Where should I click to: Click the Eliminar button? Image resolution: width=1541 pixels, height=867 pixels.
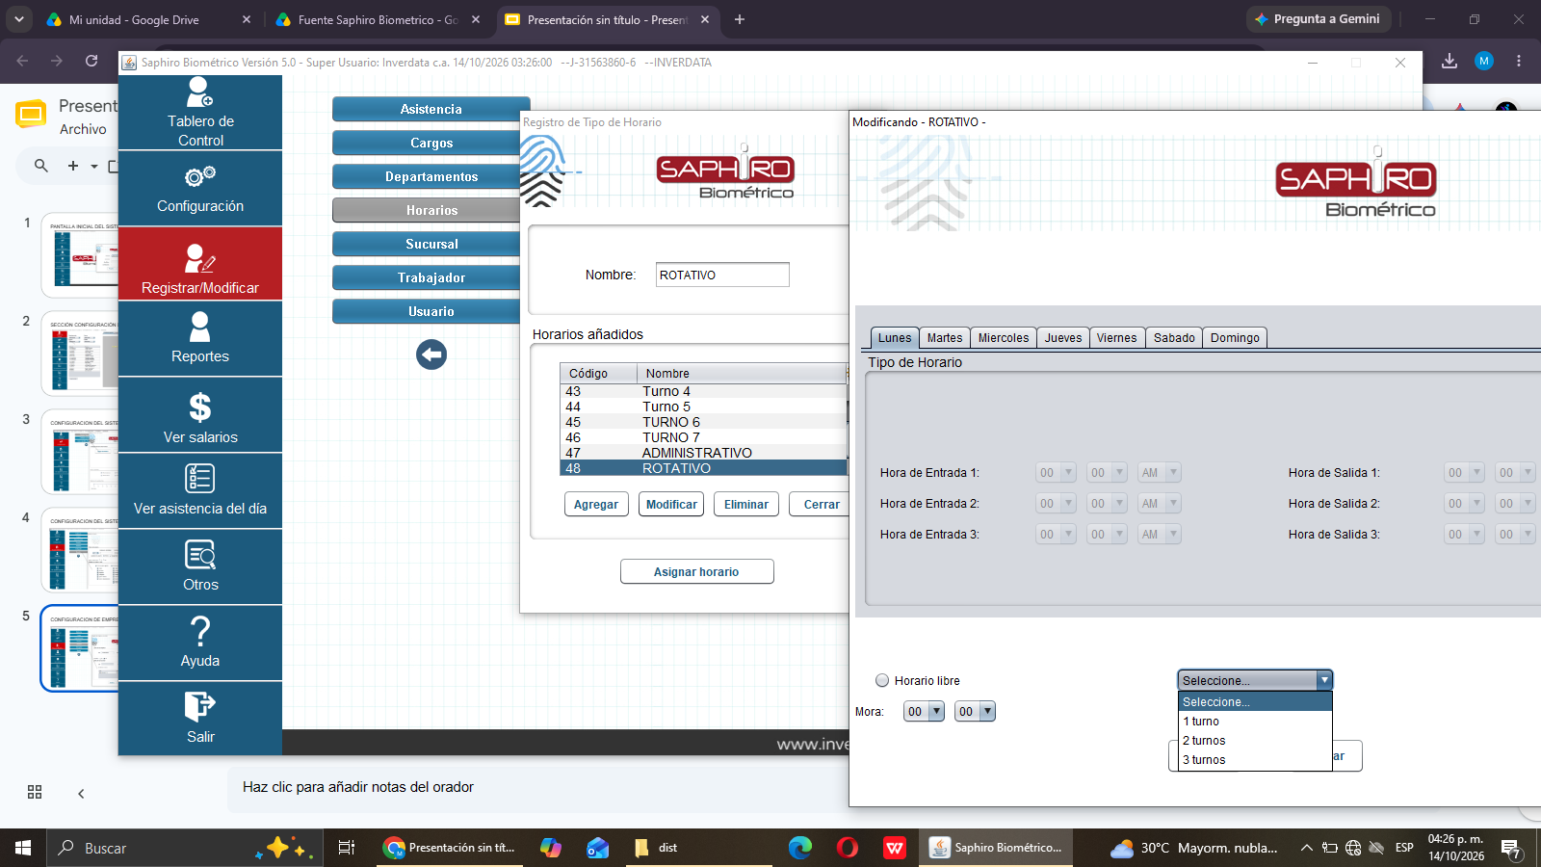(x=746, y=504)
